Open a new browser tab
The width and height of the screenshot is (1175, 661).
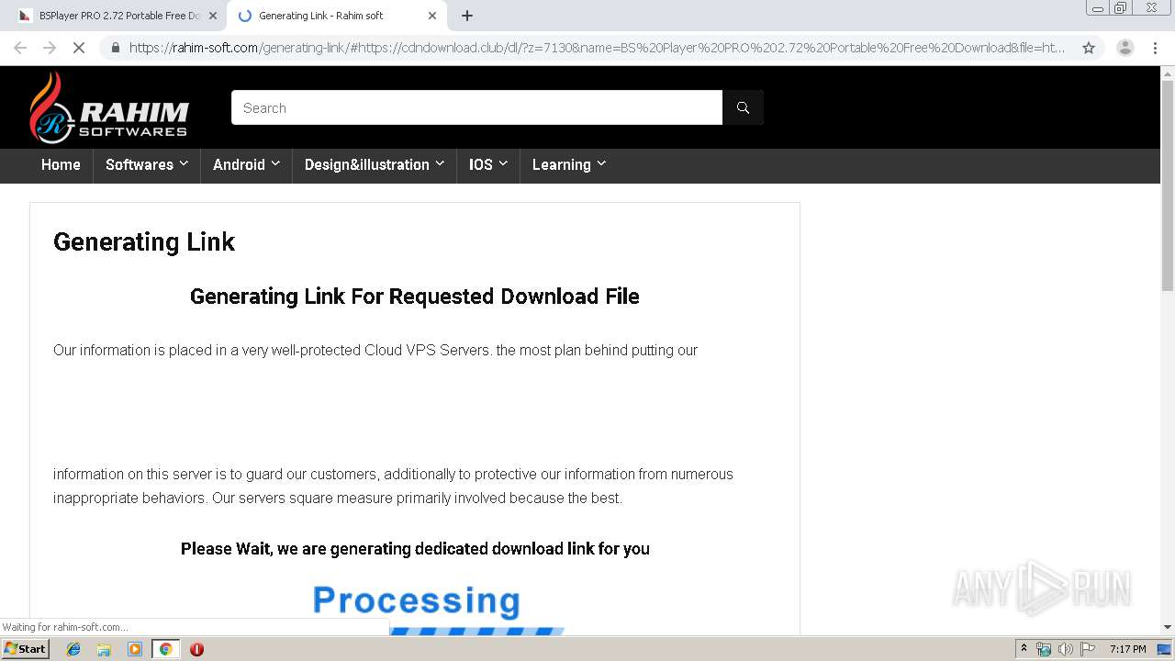(x=467, y=16)
